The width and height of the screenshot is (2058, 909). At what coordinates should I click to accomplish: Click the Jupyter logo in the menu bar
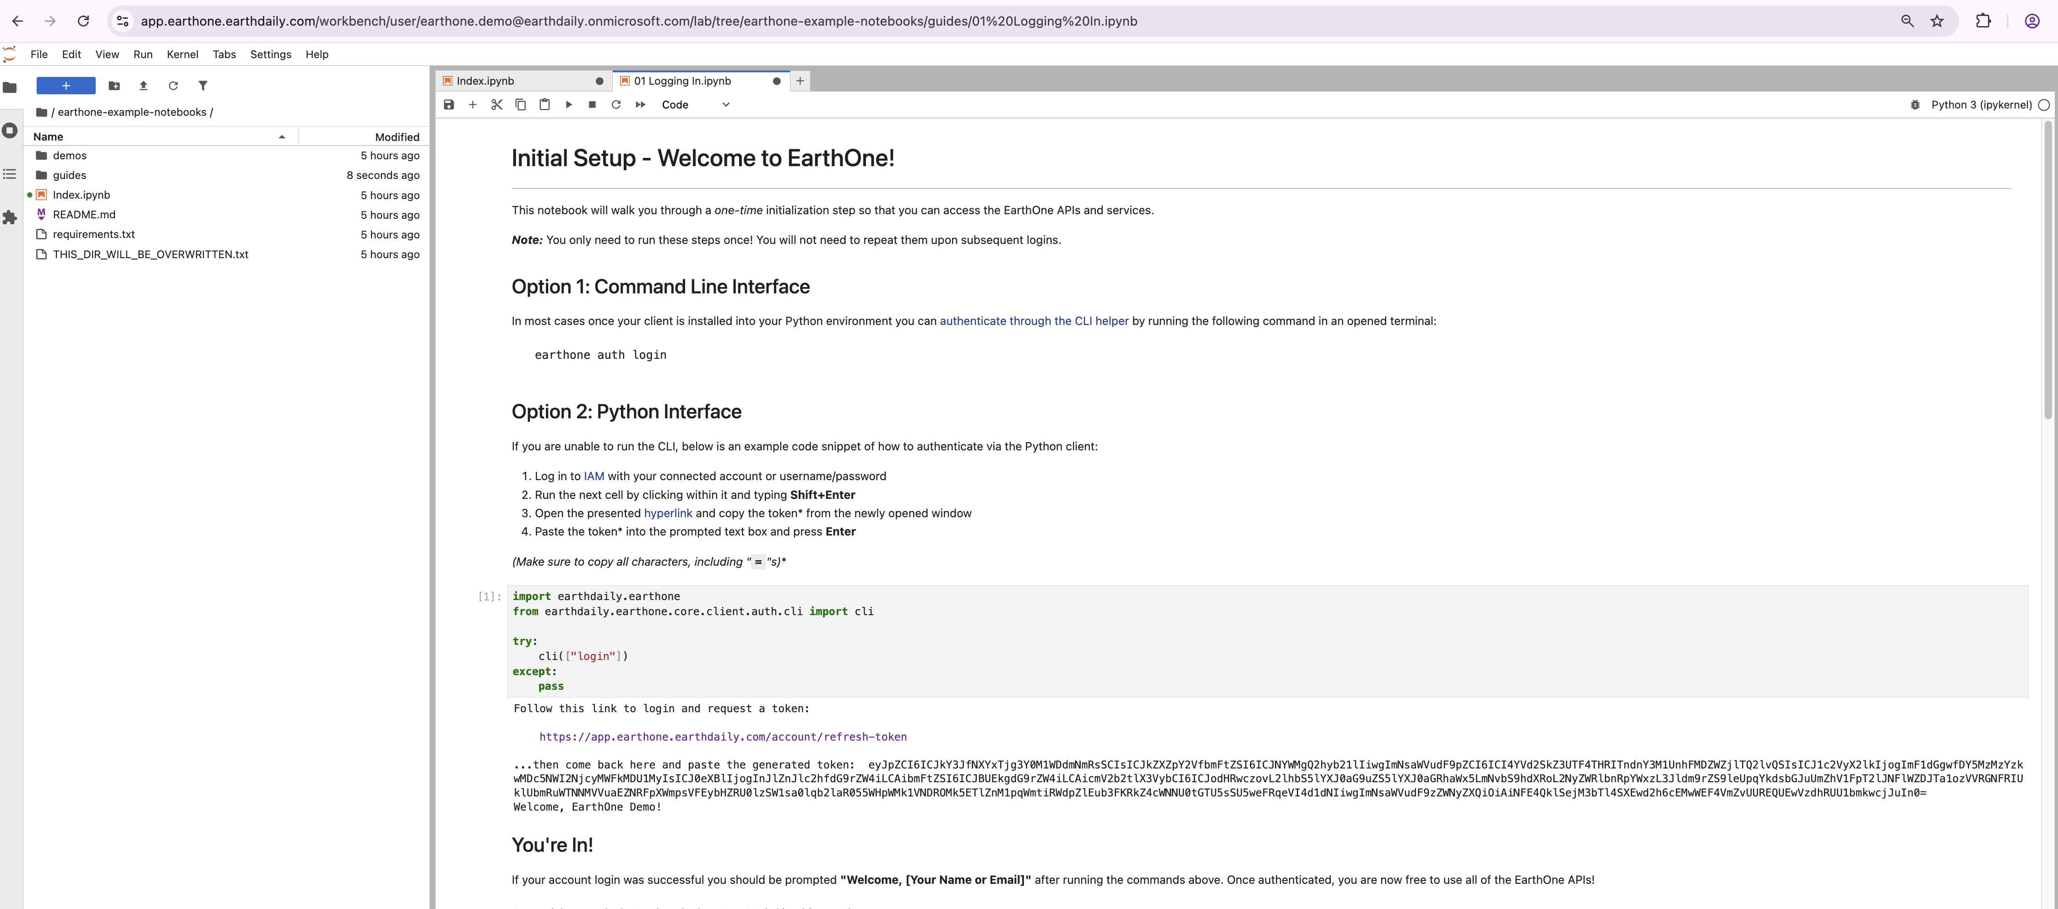(x=10, y=54)
